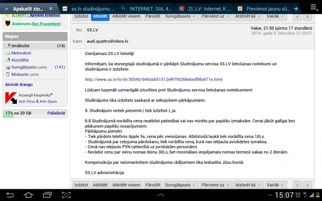
Task: Open the Miskaste trash folder
Action: pyautogui.click(x=20, y=74)
